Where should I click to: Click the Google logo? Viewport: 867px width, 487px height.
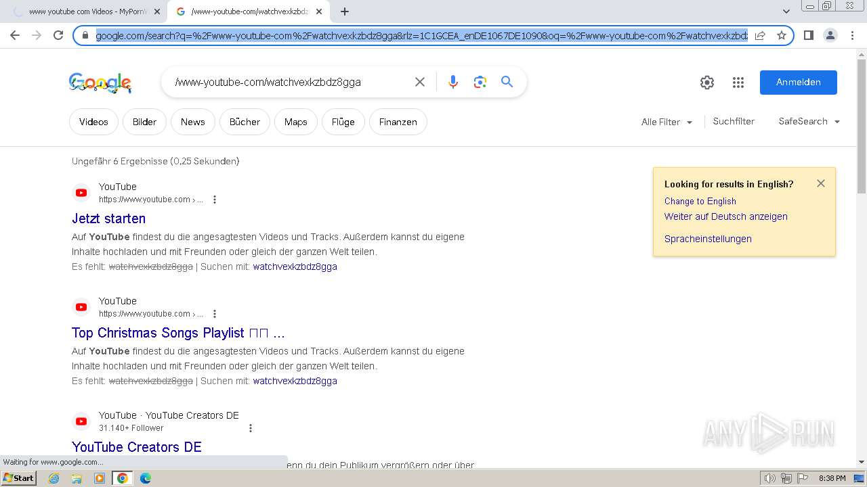100,83
